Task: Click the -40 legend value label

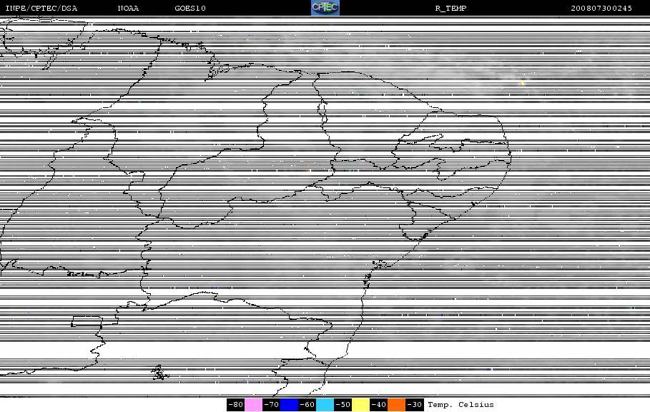Action: 378,405
